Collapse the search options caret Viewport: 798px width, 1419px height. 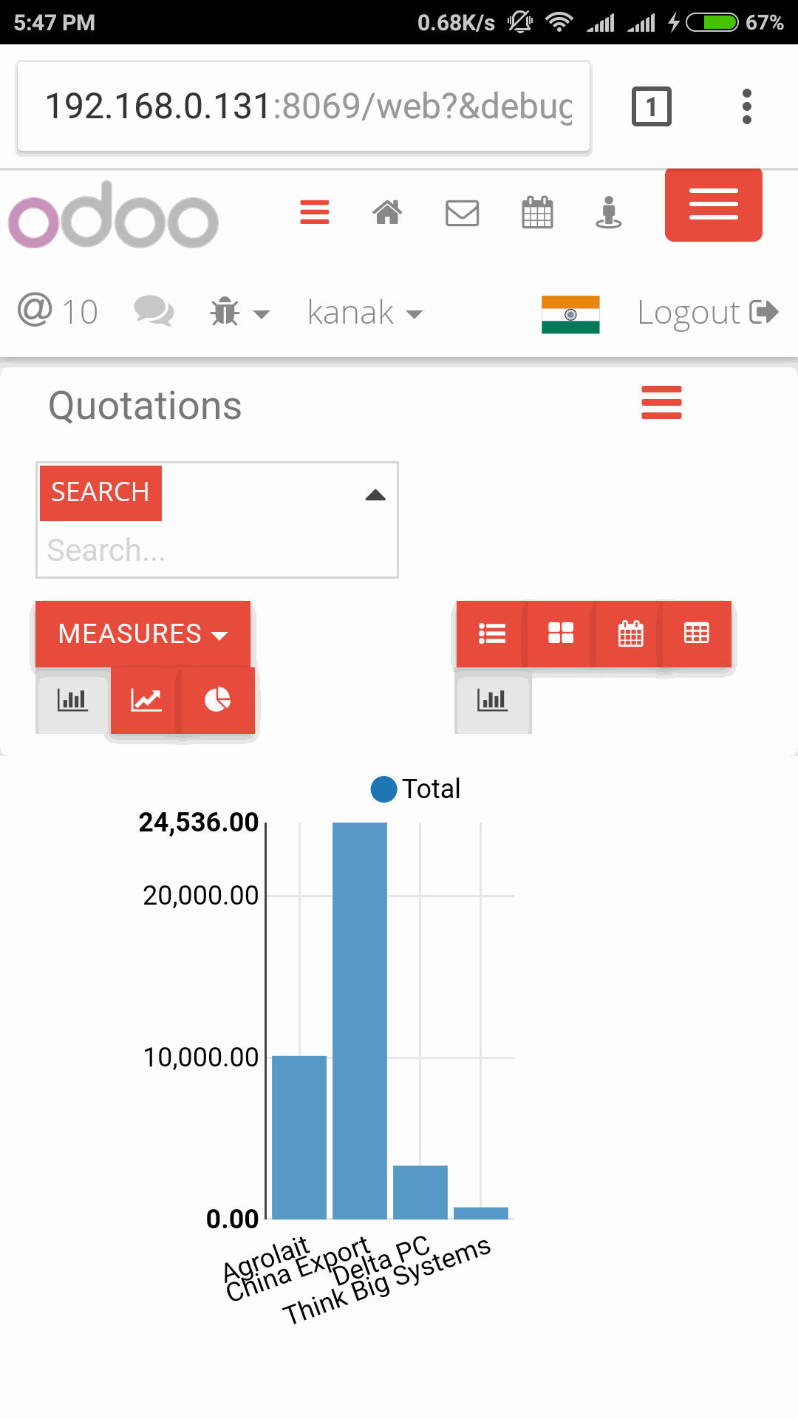[x=375, y=494]
